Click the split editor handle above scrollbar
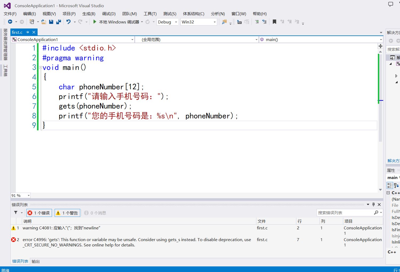 (x=381, y=46)
